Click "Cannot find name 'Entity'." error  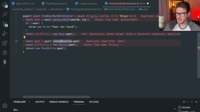(x=102, y=45)
